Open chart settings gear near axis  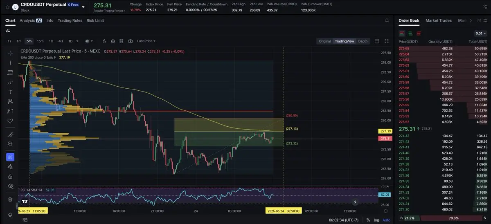coord(386,211)
